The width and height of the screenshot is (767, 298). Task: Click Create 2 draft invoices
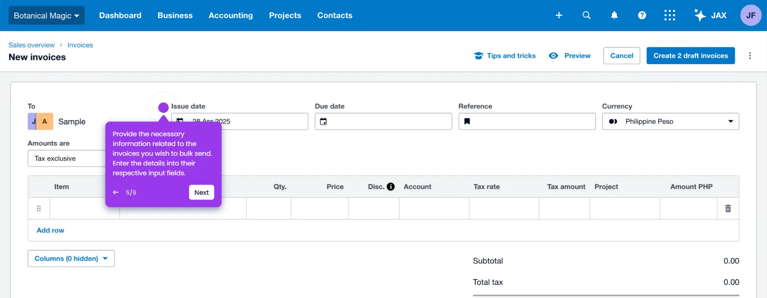pyautogui.click(x=691, y=56)
